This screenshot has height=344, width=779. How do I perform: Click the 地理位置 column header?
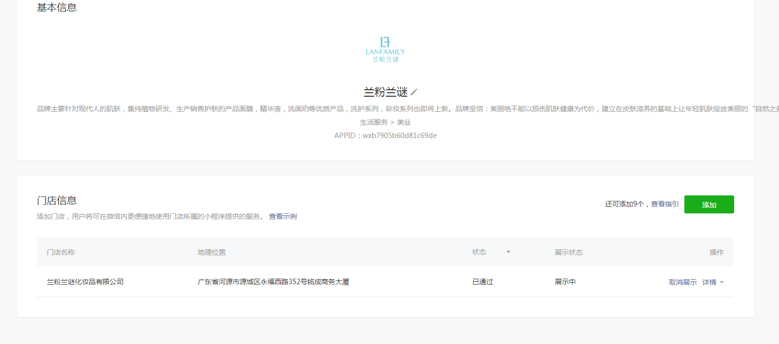pyautogui.click(x=212, y=252)
